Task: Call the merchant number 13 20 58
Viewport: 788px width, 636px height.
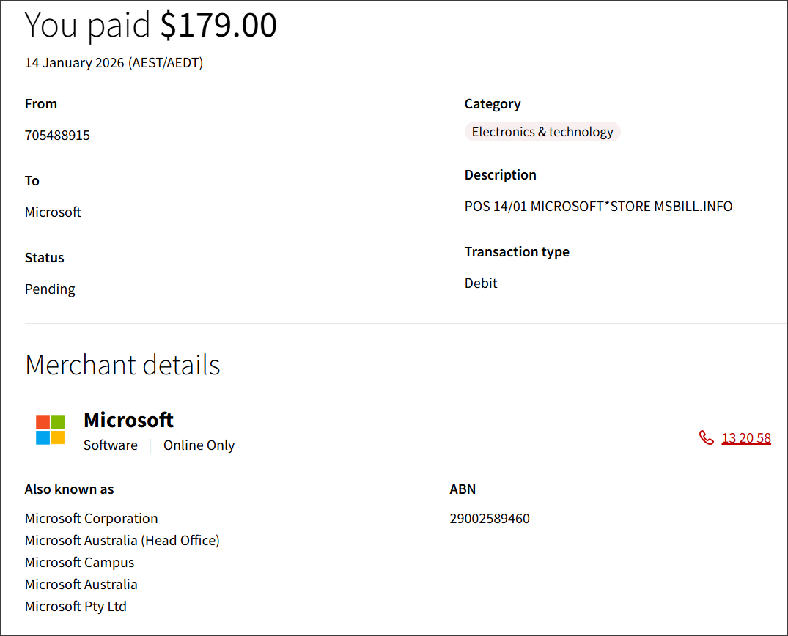Action: tap(746, 438)
